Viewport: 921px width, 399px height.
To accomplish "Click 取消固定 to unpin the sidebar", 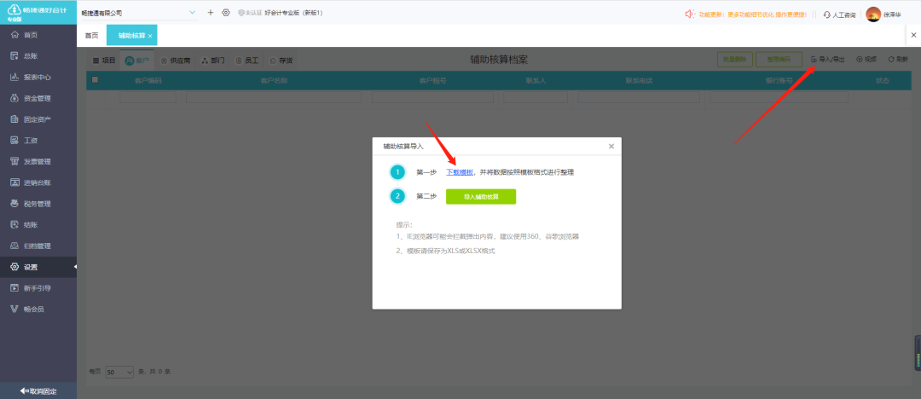I will 38,390.
